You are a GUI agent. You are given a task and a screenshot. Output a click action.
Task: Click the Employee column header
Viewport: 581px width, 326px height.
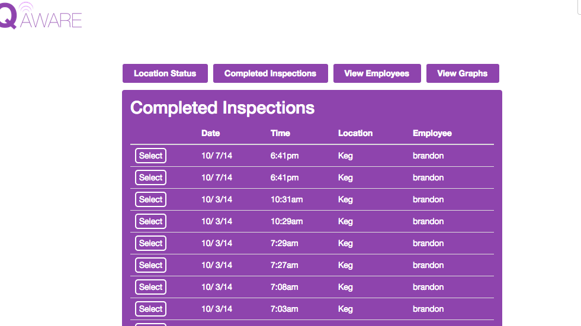point(432,133)
